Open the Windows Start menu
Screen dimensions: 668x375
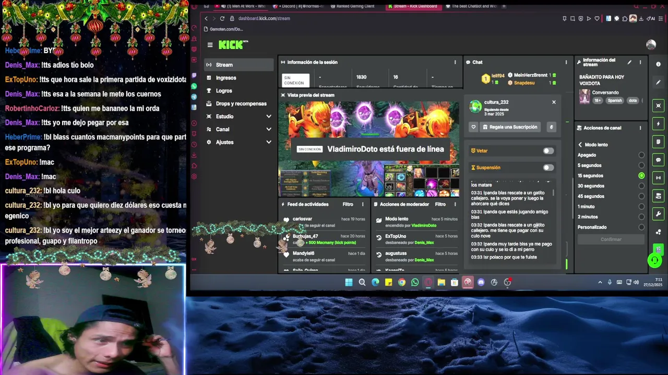tap(349, 282)
